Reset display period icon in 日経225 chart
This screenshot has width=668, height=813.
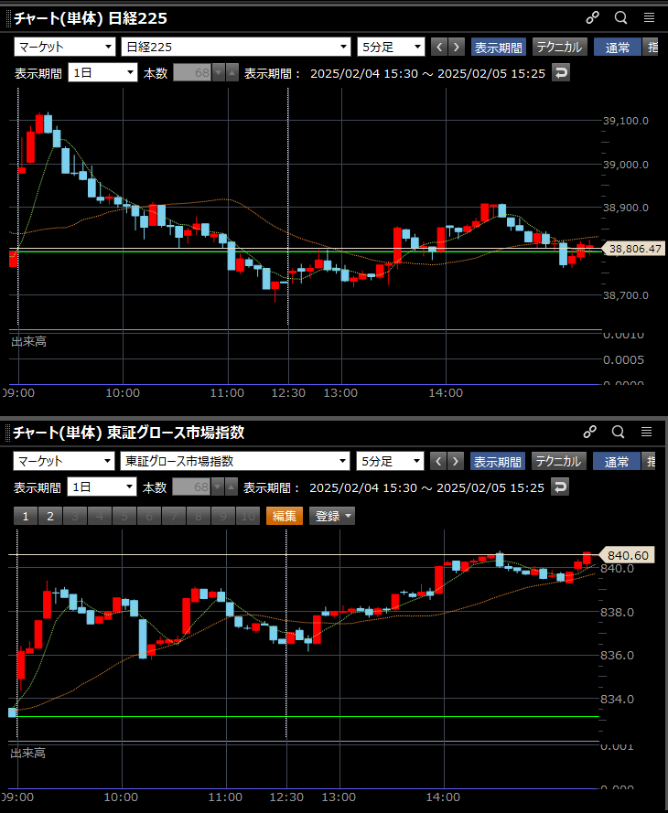click(x=561, y=72)
